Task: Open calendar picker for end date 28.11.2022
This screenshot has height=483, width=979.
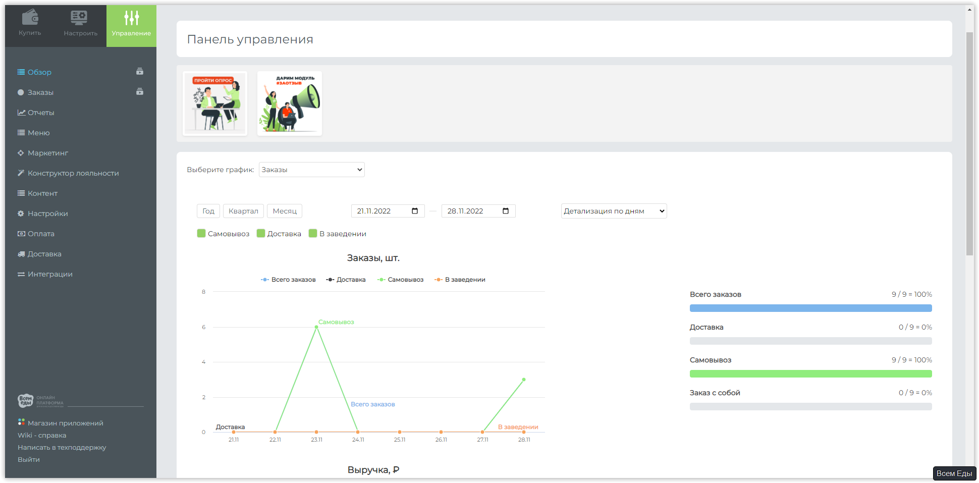Action: 506,211
